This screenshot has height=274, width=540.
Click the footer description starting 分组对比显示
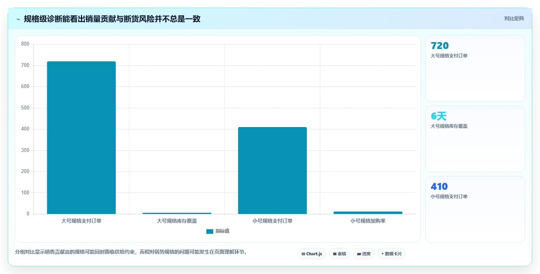131,252
